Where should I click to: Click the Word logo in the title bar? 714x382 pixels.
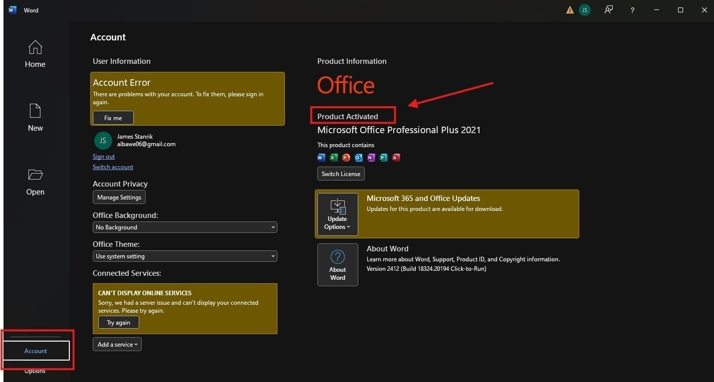tap(12, 10)
